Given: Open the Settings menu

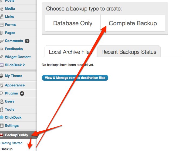Looking at the screenshot, I should 12,125.
